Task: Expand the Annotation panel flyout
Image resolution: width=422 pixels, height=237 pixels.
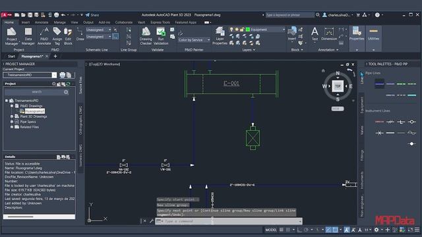Action: coord(328,50)
